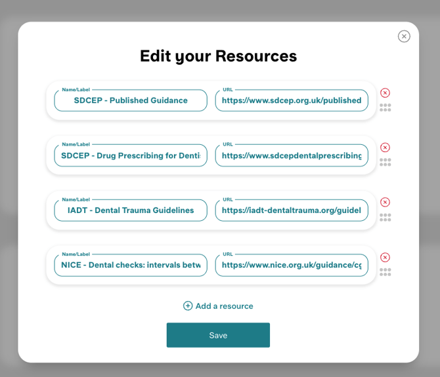Click the plus icon to add a resource
Viewport: 440px width, 377px height.
click(188, 306)
